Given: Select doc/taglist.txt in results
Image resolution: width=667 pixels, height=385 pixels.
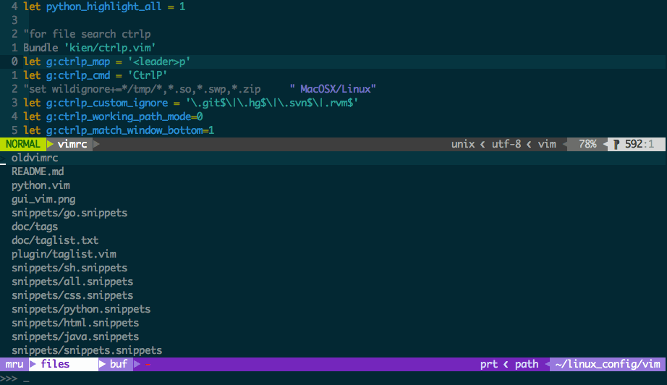Looking at the screenshot, I should [x=55, y=240].
